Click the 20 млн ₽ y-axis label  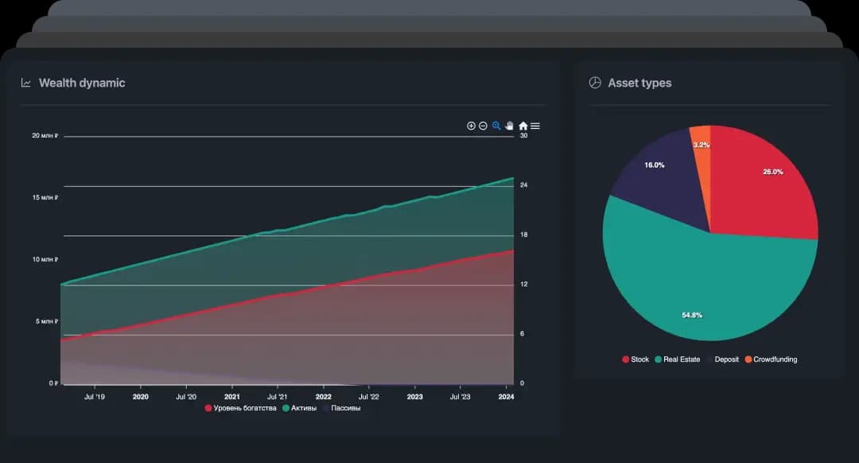tap(45, 135)
